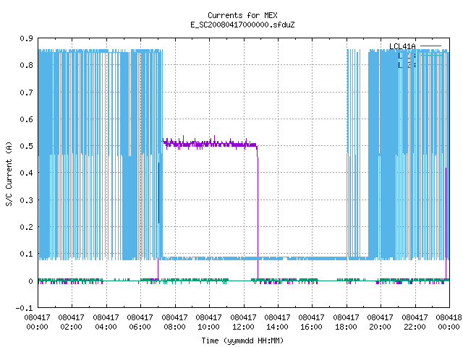Click the purple LCL41A plateau near 0.5 A

[210, 144]
